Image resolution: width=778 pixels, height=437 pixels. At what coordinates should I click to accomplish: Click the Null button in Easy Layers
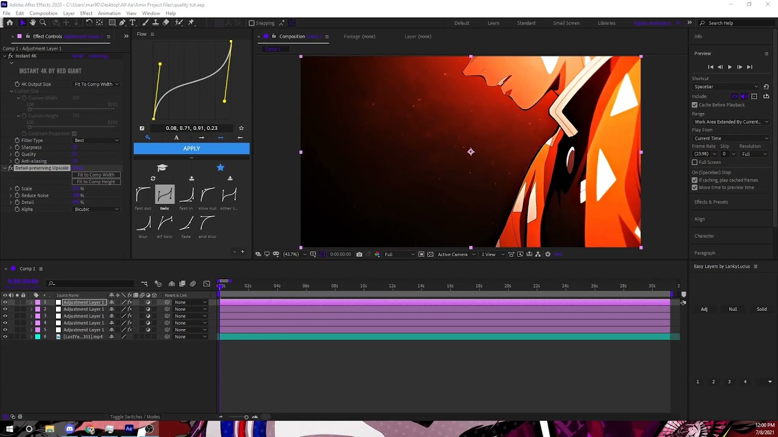tap(733, 309)
